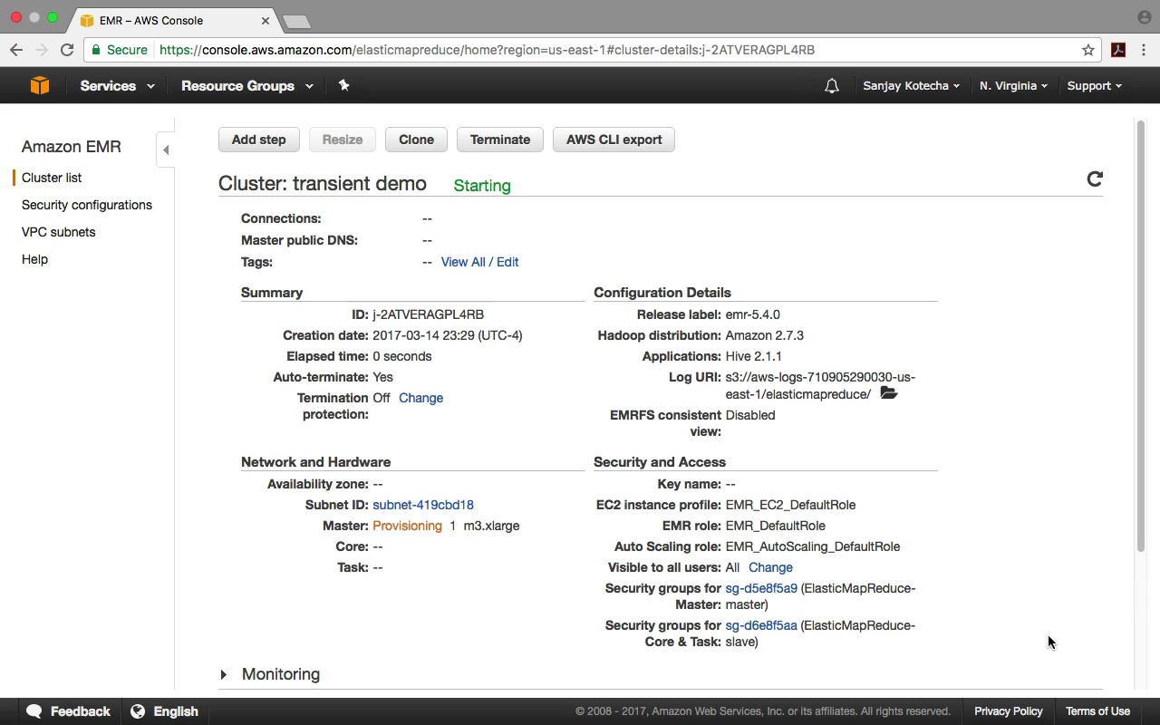Select Security configurations in sidebar

click(87, 205)
